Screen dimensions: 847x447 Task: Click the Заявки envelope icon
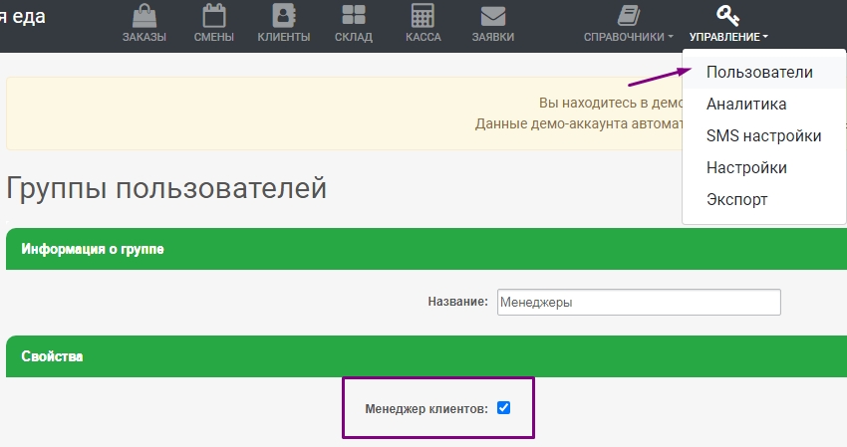492,16
